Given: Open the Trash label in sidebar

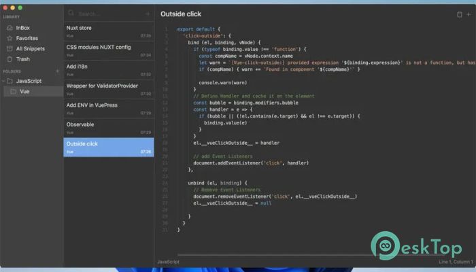Looking at the screenshot, I should click(x=23, y=59).
